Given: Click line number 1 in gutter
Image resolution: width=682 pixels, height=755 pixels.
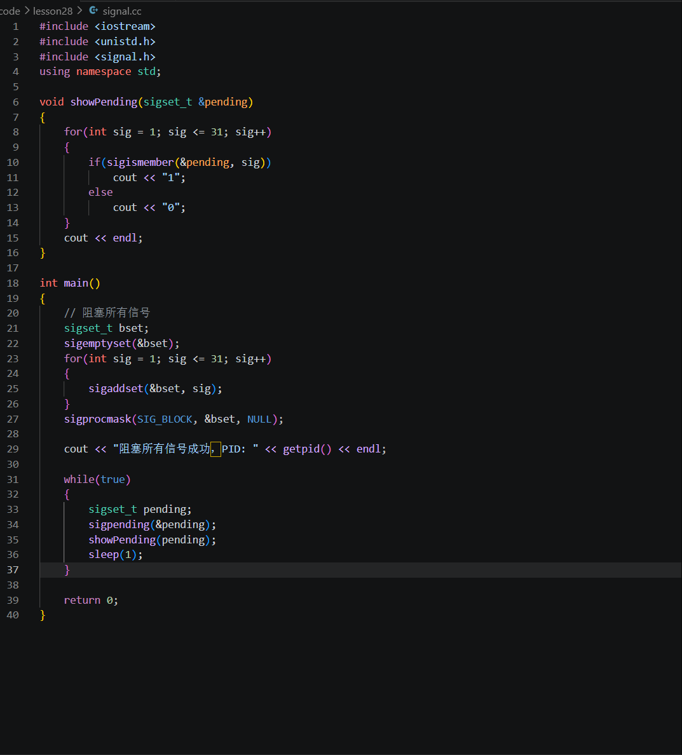Looking at the screenshot, I should [x=16, y=27].
